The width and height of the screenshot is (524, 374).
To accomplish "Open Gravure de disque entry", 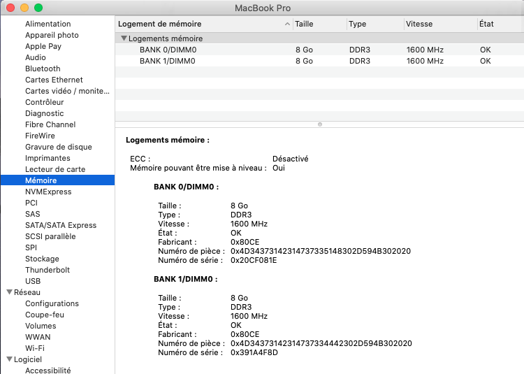I will tap(59, 147).
